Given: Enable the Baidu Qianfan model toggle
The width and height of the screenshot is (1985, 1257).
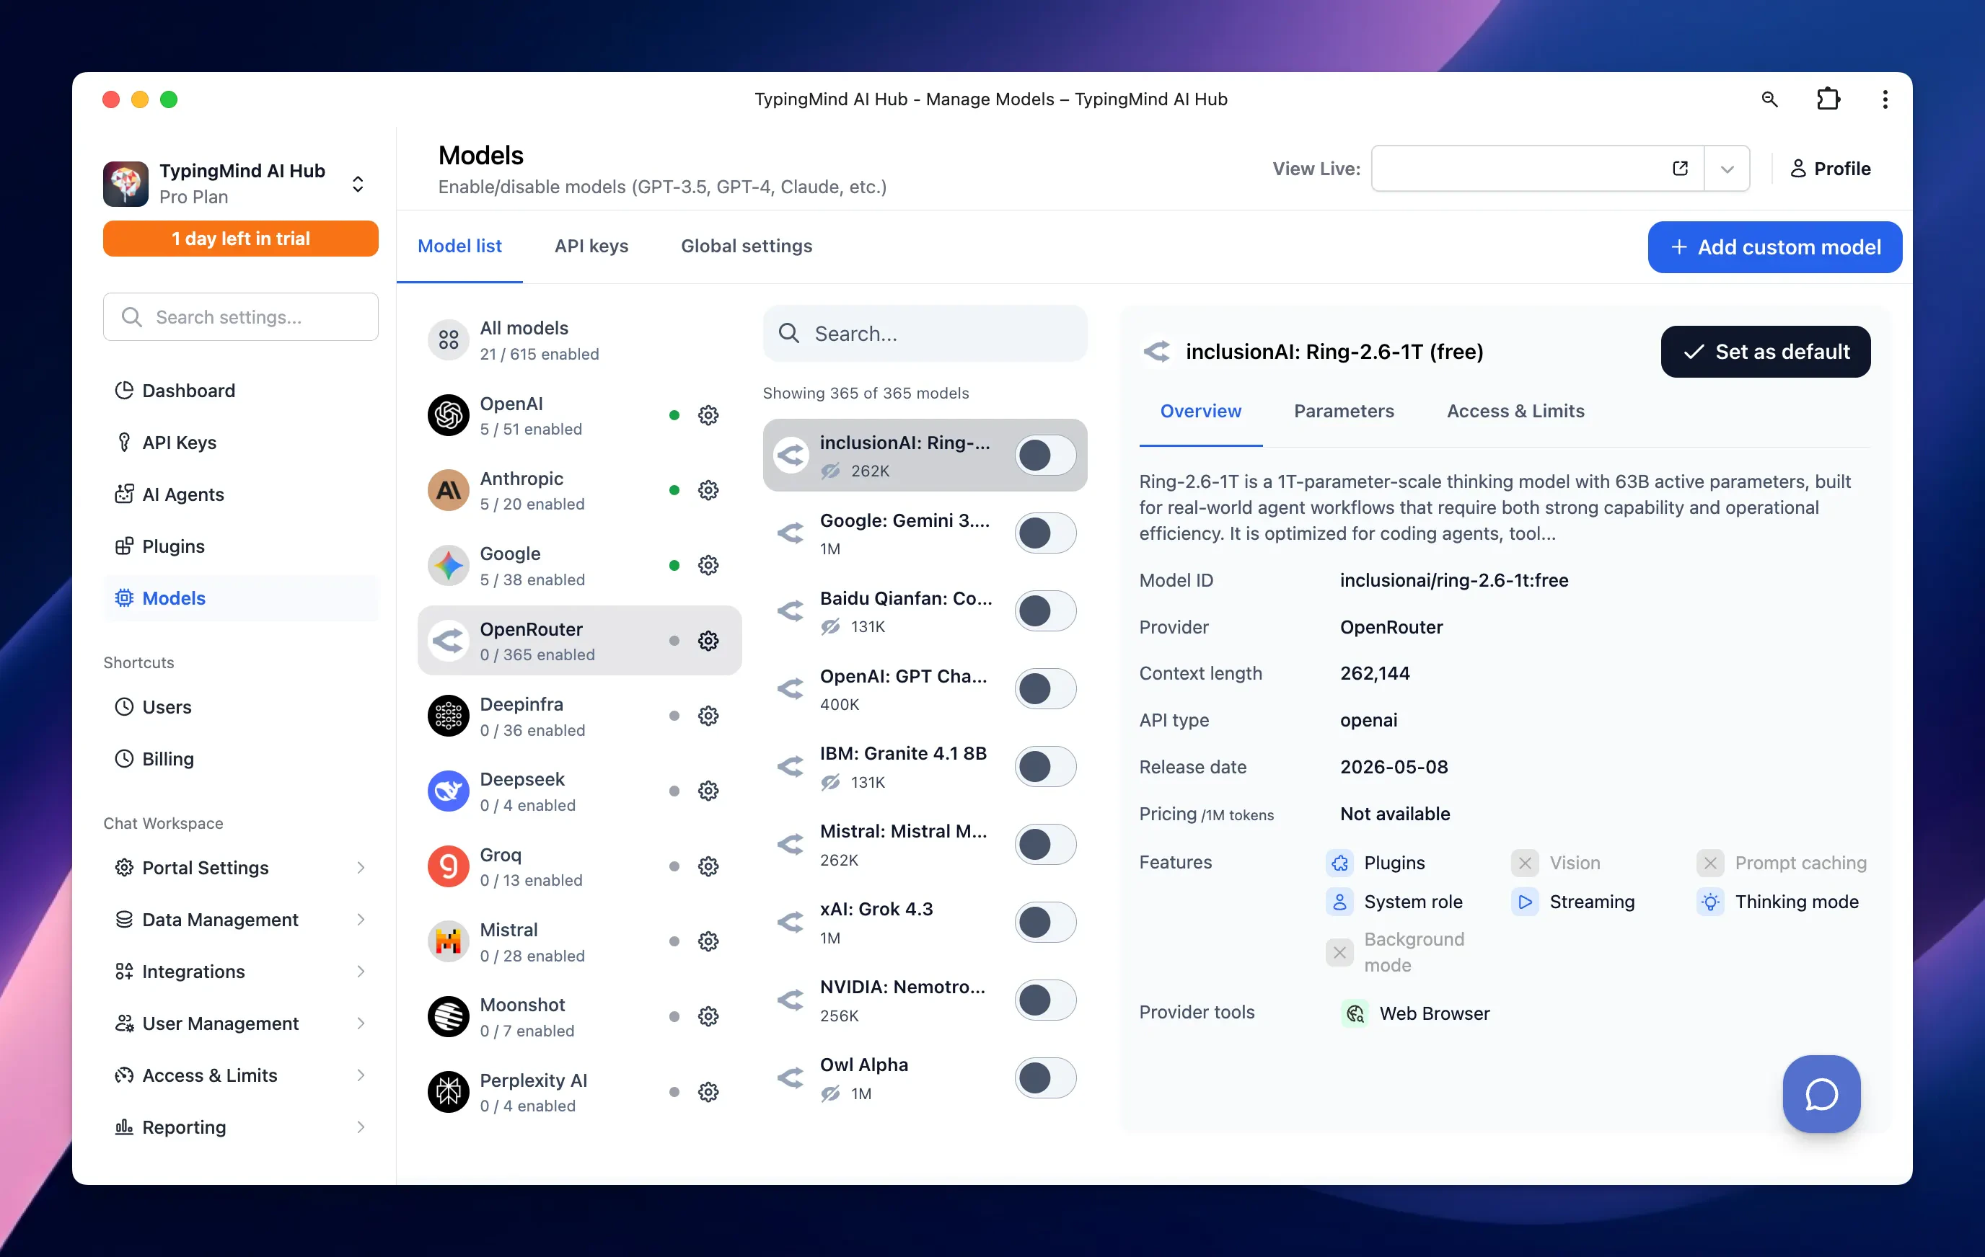Looking at the screenshot, I should (1045, 611).
